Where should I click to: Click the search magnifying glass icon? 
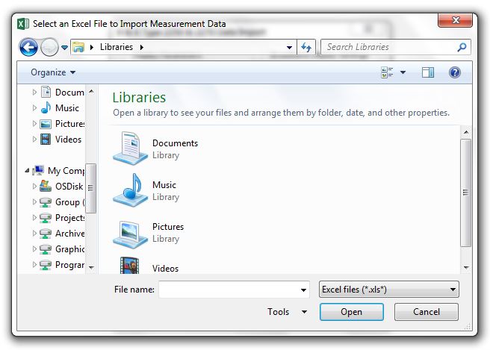coord(462,47)
